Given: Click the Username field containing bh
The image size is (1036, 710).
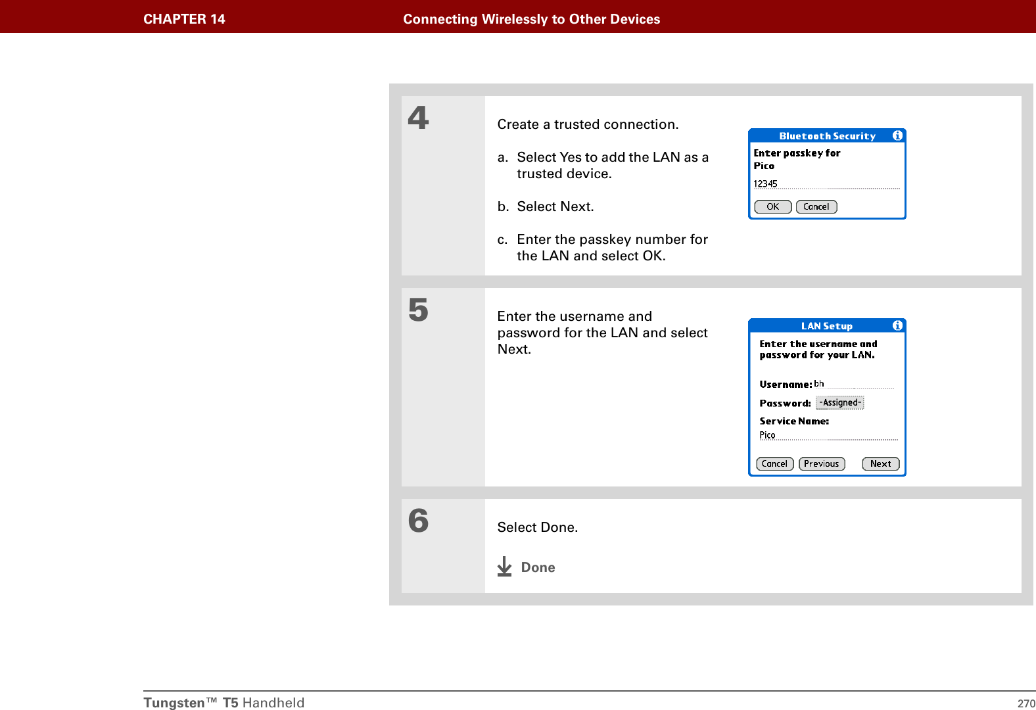Looking at the screenshot, I should (854, 384).
